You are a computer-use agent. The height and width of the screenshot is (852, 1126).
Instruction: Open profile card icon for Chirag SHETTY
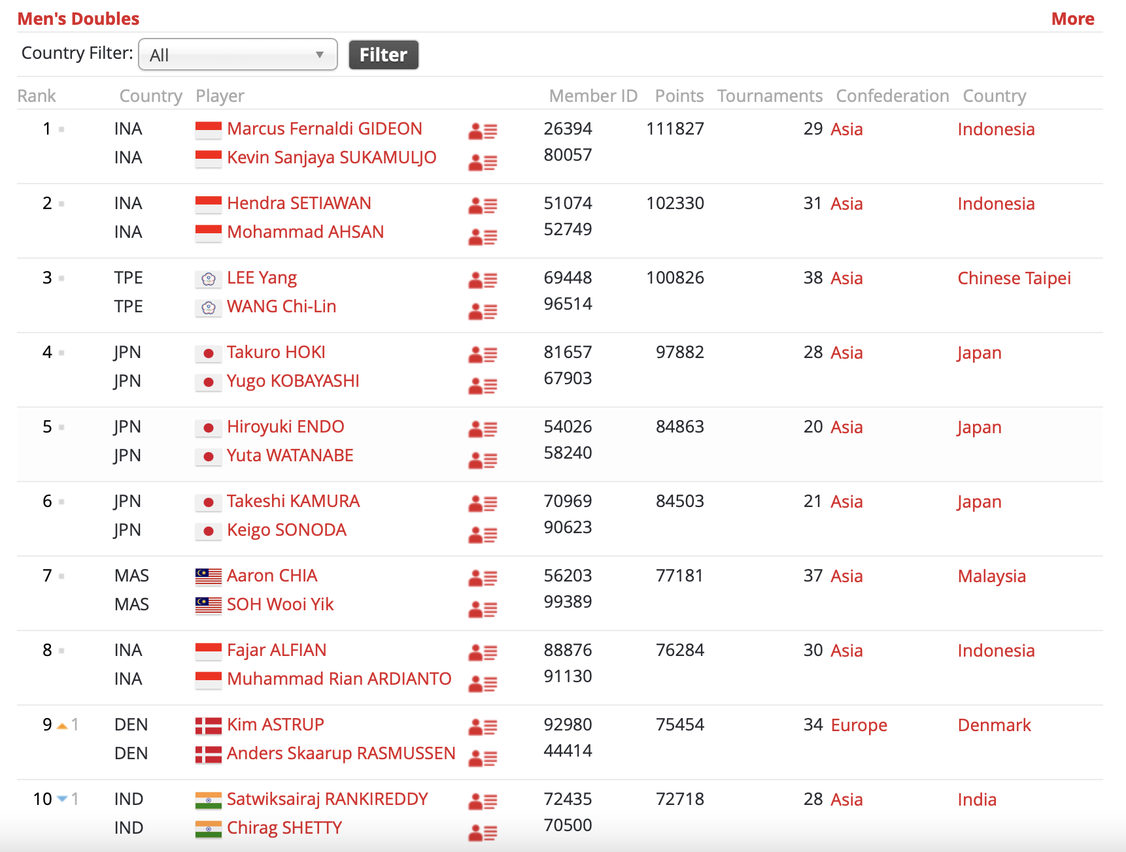tap(483, 832)
